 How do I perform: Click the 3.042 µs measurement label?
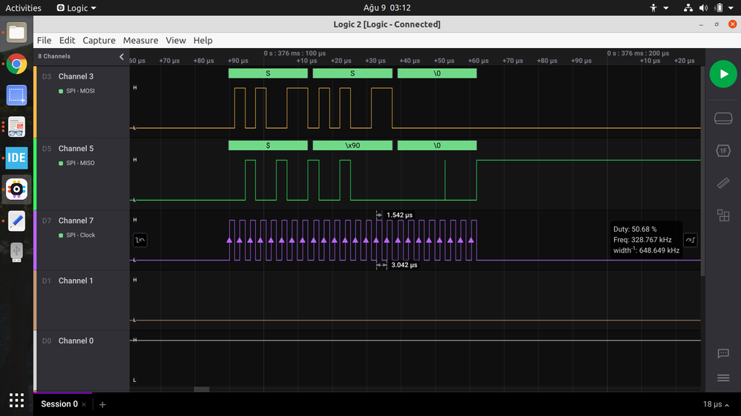click(404, 265)
